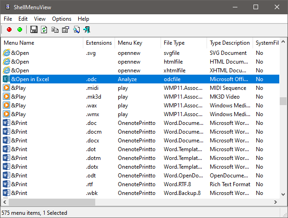288x218 pixels.
Task: Click the 'Word.Backup.8' file type cell
Action: pos(182,193)
